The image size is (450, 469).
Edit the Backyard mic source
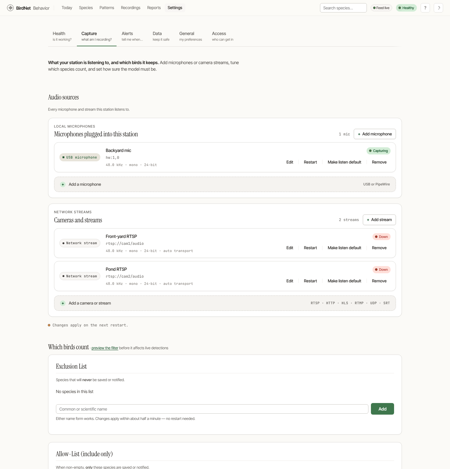coord(290,162)
